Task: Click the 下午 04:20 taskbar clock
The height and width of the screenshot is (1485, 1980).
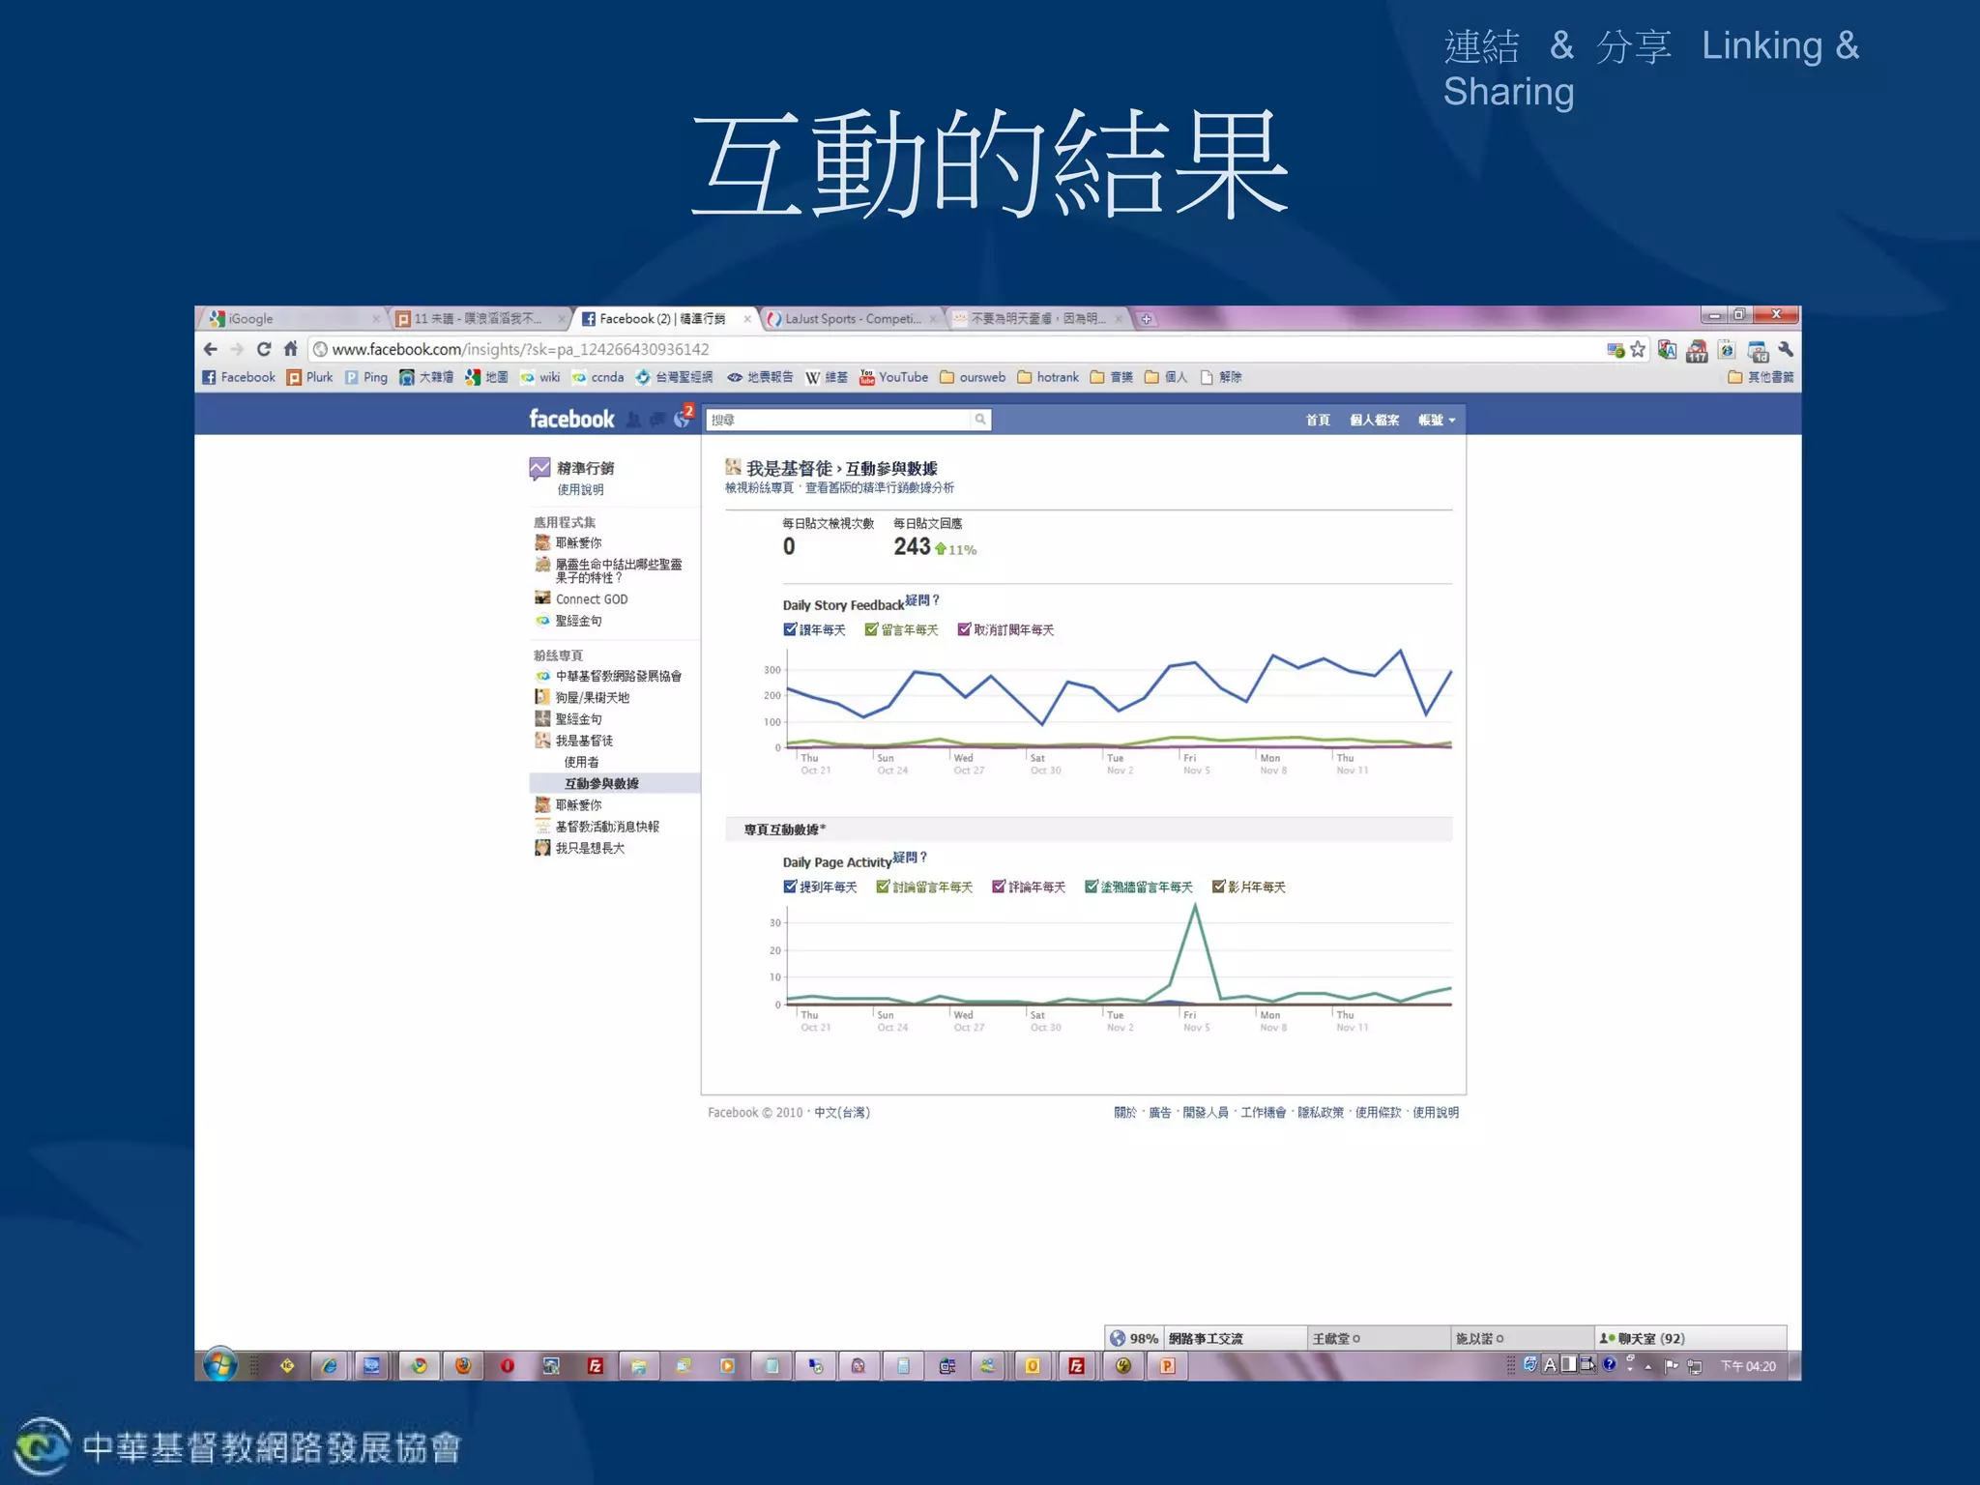Action: point(1748,1366)
